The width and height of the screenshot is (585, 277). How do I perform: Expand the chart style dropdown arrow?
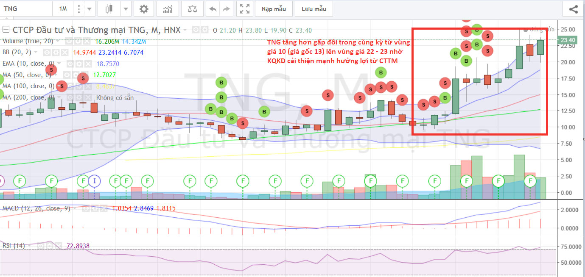tap(126, 8)
